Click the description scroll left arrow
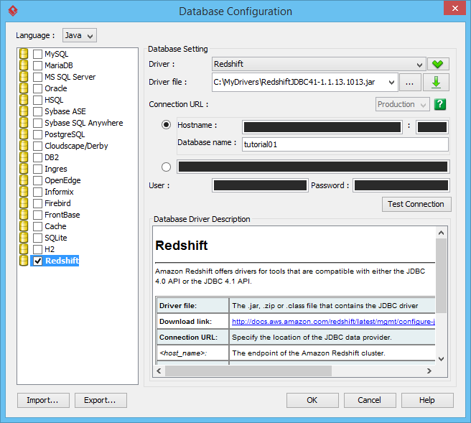The image size is (471, 423). 159,371
